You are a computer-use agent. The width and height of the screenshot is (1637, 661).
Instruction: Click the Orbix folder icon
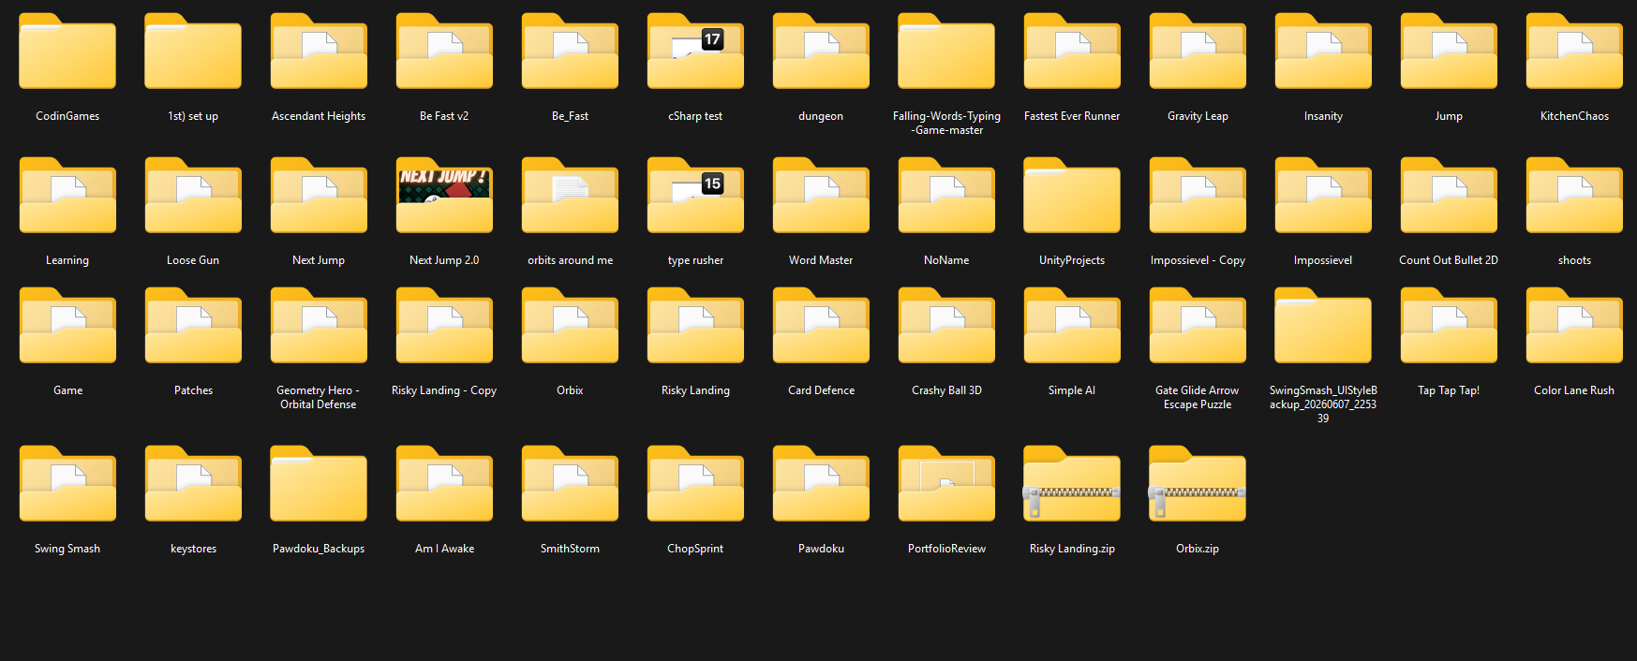tap(570, 326)
